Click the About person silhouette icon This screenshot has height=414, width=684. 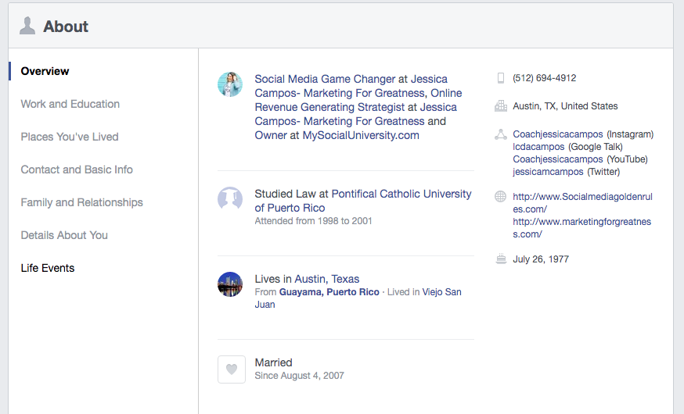click(27, 27)
